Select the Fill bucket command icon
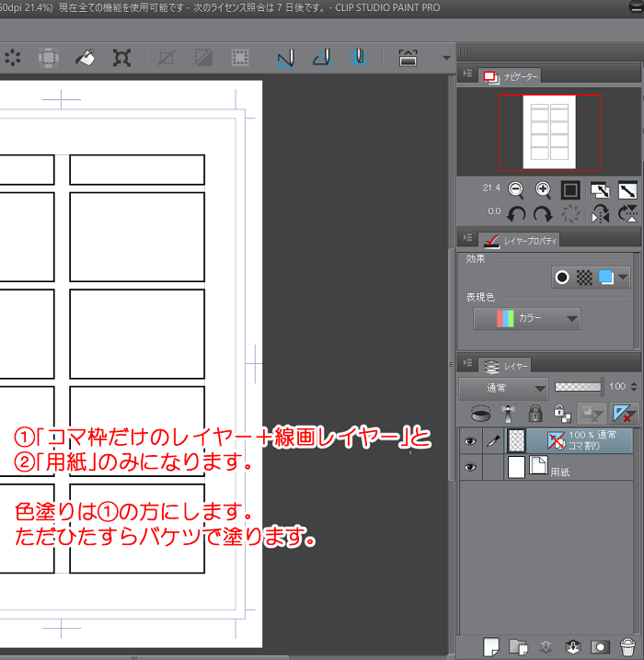644x660 pixels. click(x=85, y=58)
